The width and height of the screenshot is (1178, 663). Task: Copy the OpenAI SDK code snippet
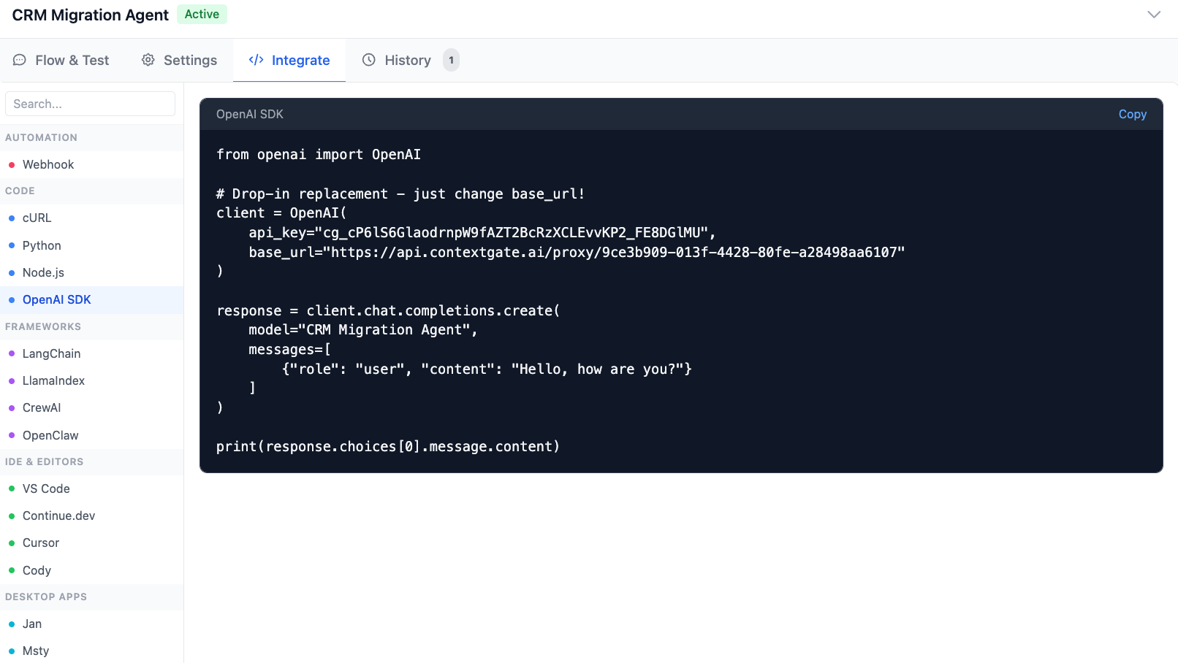tap(1132, 114)
